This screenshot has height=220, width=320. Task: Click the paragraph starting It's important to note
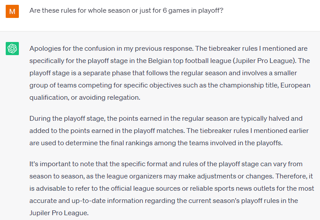click(x=172, y=188)
